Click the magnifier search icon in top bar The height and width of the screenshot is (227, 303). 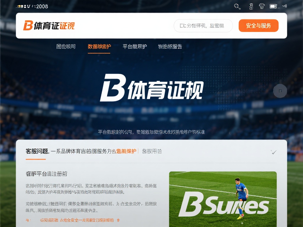(x=237, y=7)
